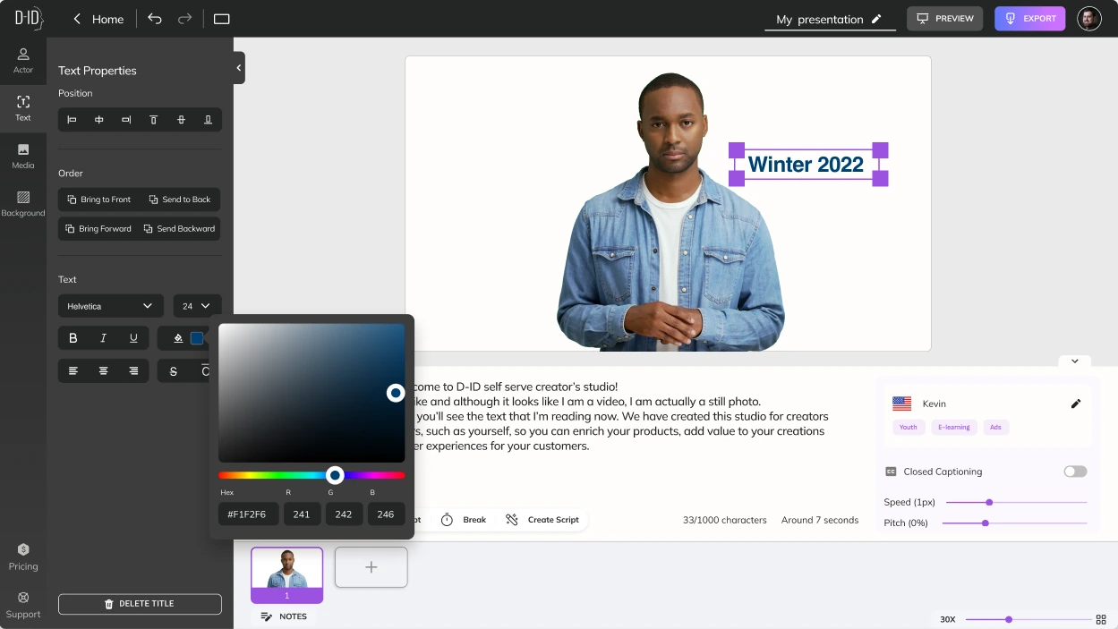
Task: Edit the presentation name pencil icon
Action: coord(876,19)
